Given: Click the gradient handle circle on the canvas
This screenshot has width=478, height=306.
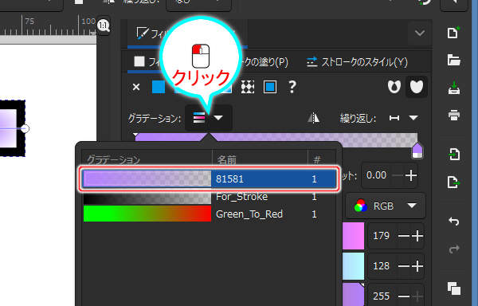Looking at the screenshot, I should click(25, 128).
